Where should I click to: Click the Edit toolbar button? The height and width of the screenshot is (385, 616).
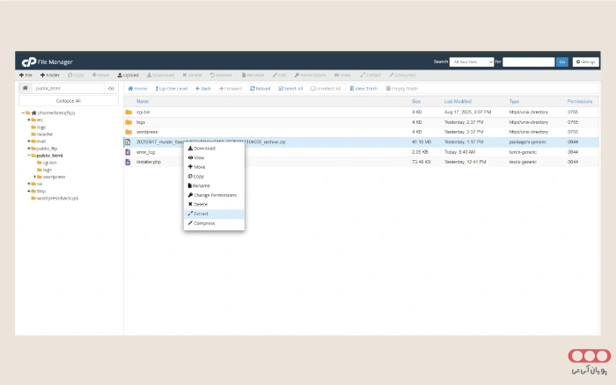[279, 75]
